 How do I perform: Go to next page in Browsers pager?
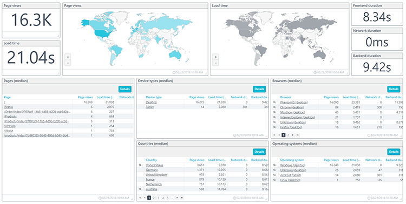coord(292,135)
